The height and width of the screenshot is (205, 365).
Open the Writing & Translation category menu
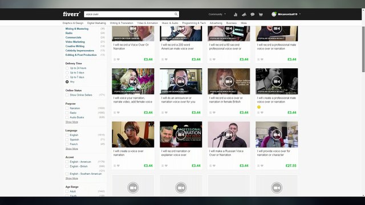[x=121, y=23]
